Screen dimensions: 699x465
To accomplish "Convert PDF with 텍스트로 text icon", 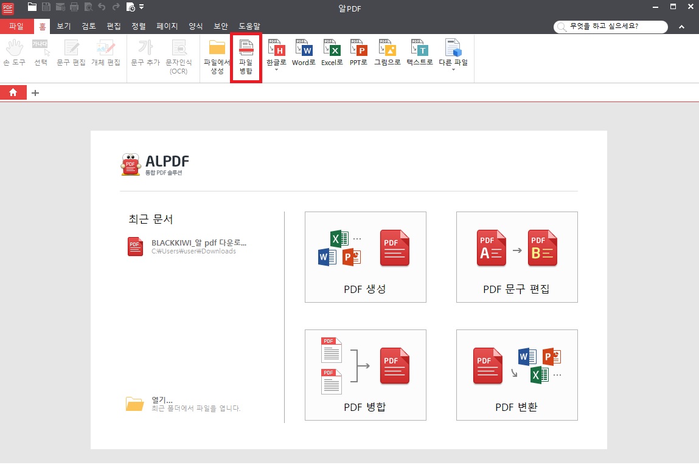I will coord(420,52).
